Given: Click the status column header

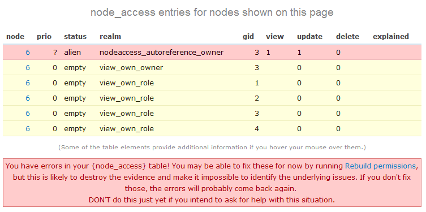Looking at the screenshot, I should click(75, 36).
